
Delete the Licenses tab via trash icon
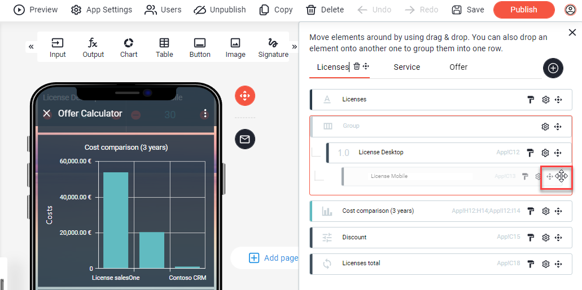click(357, 66)
